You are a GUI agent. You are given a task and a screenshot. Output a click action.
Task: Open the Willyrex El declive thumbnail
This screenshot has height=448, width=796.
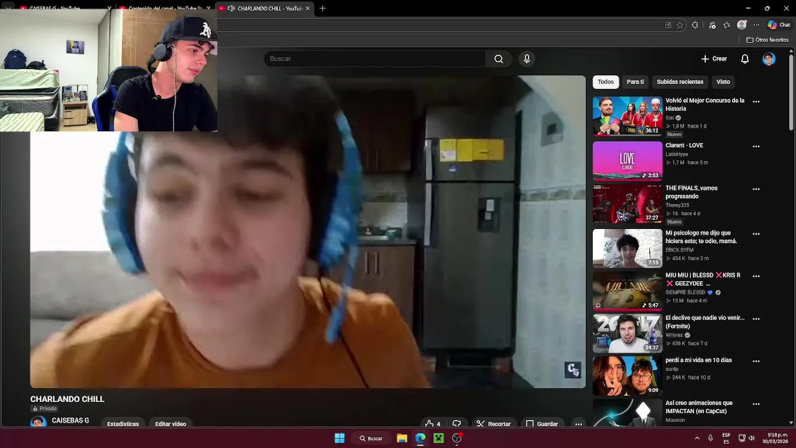pos(627,333)
